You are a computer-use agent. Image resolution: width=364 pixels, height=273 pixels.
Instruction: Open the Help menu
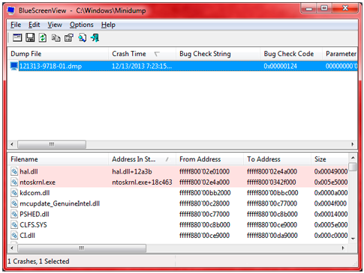tap(108, 25)
